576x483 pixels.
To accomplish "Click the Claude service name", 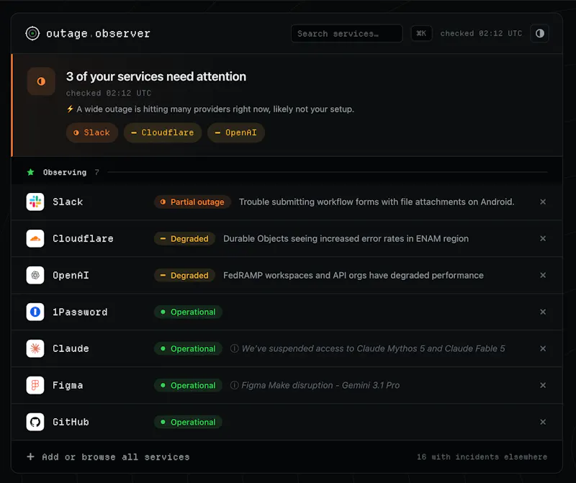I will pyautogui.click(x=71, y=348).
